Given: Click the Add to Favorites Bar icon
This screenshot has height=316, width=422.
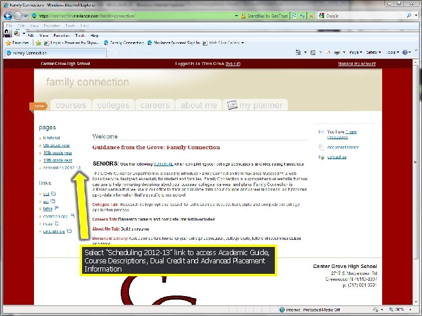Looking at the screenshot, I should pos(39,43).
